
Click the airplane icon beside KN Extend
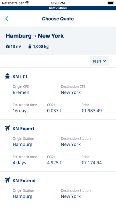[7, 180]
